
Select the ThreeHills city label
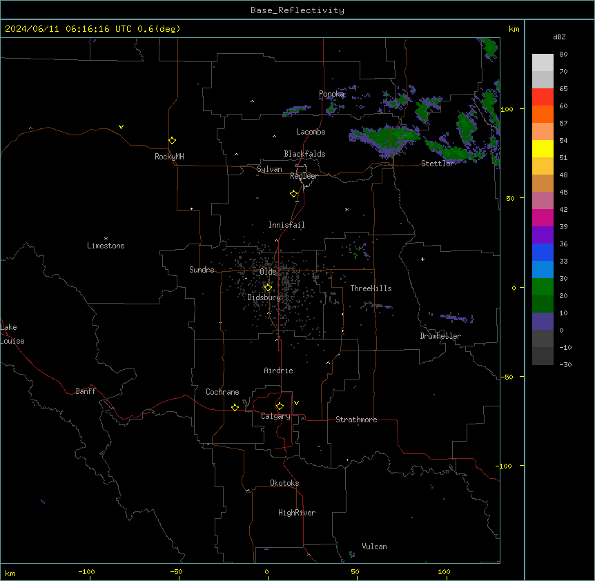371,288
